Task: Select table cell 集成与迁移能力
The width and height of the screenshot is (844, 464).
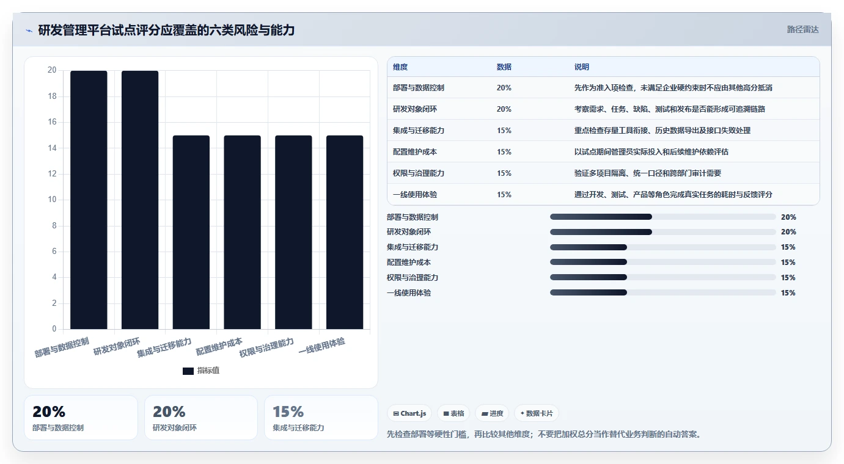Action: pyautogui.click(x=419, y=131)
